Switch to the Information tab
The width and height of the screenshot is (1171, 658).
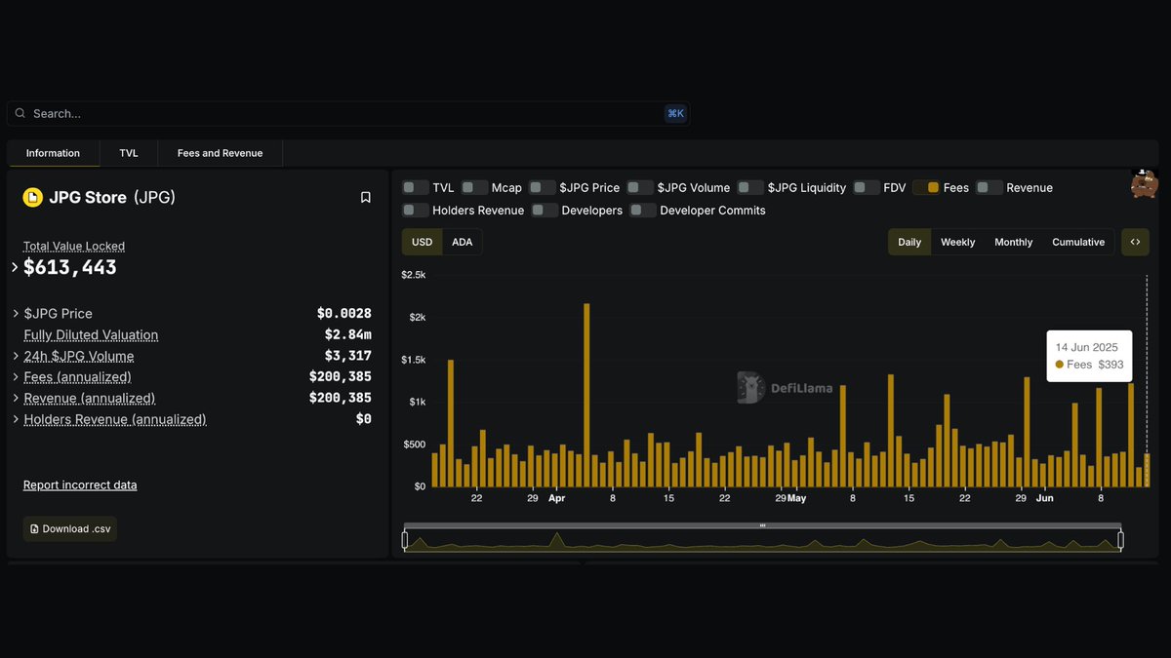tap(53, 153)
